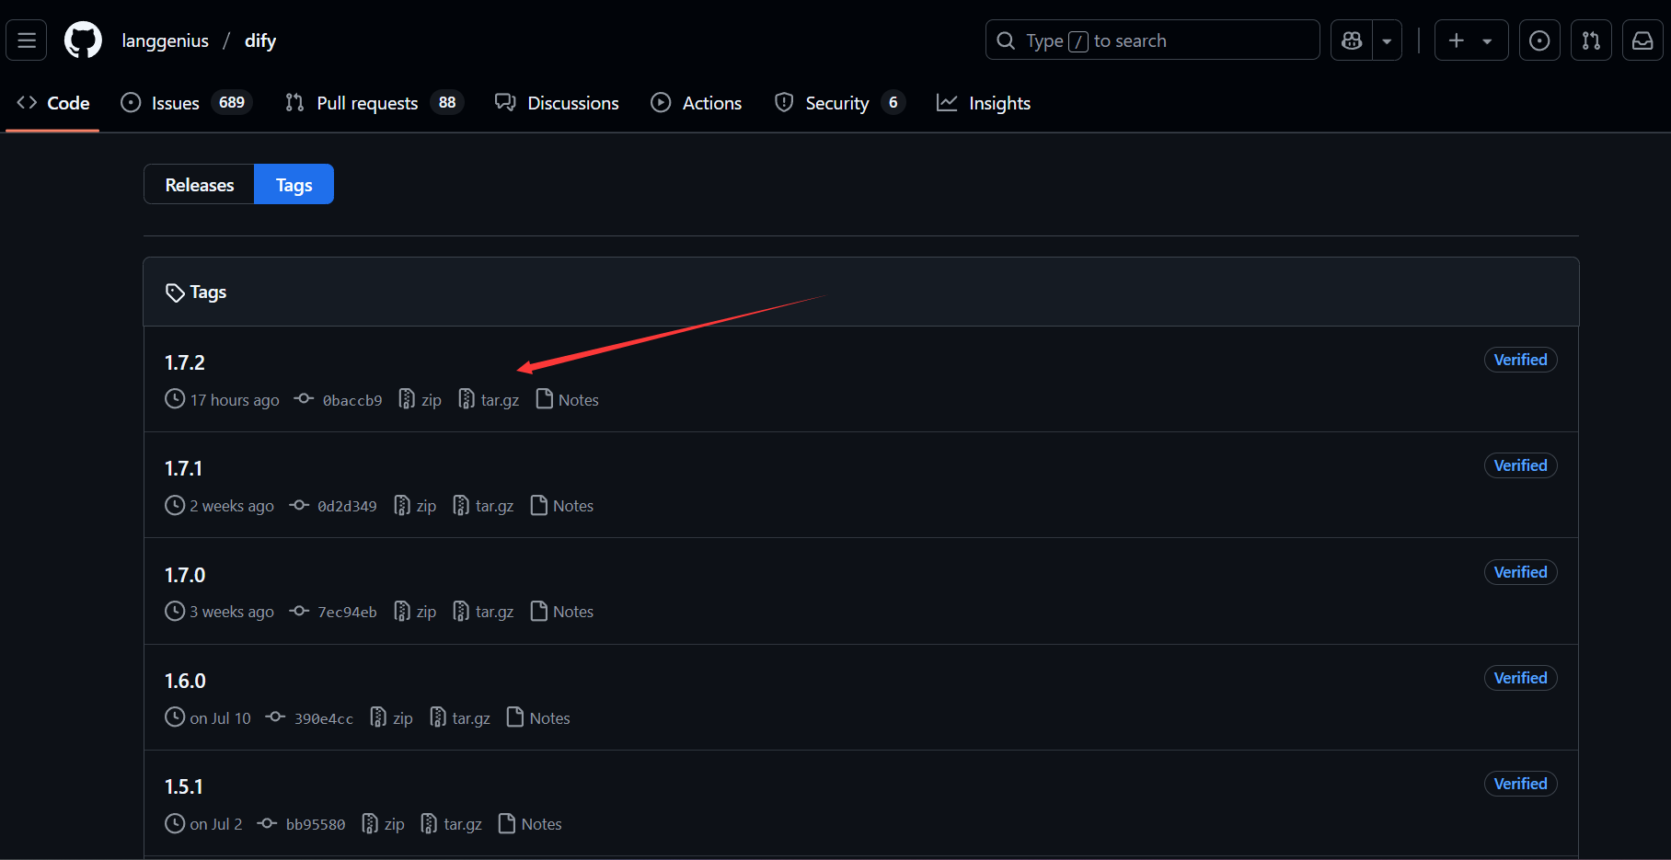View Notes for tag 1.7.1
The image size is (1671, 860).
(562, 506)
